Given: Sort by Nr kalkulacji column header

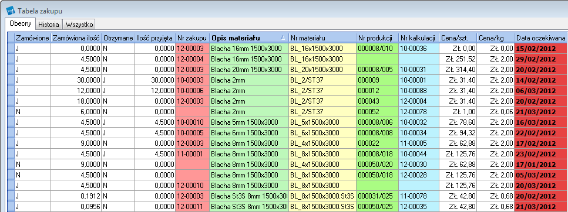Looking at the screenshot, I should (419, 37).
